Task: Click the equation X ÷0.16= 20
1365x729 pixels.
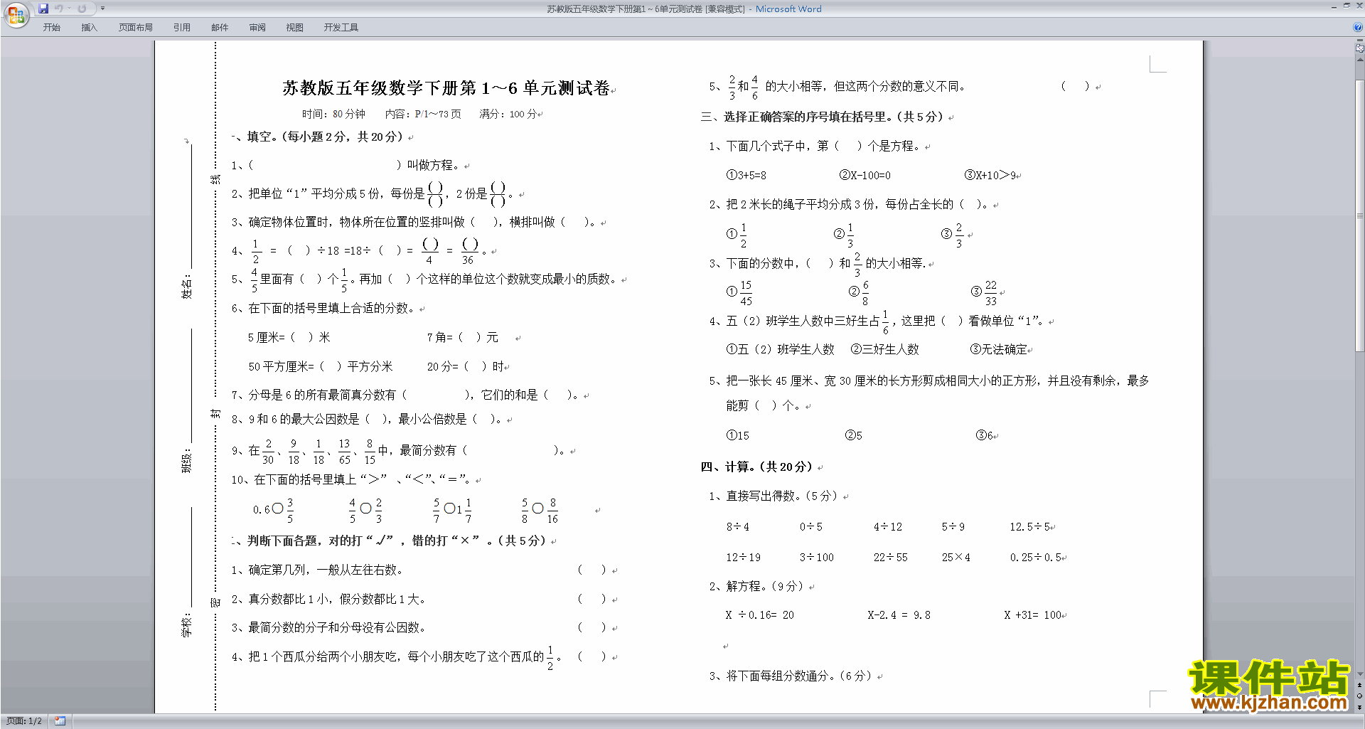Action: pyautogui.click(x=759, y=614)
